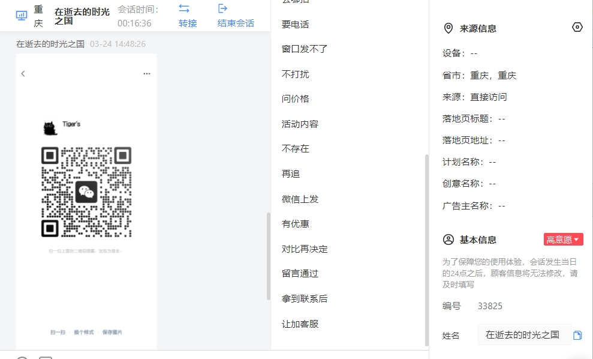Image resolution: width=593 pixels, height=359 pixels.
Task: Click the session timer 00:16:36
Action: [134, 23]
